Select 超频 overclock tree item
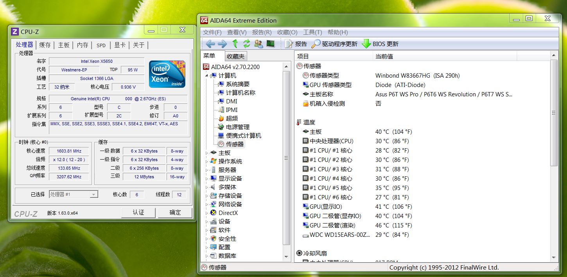Image resolution: width=567 pixels, height=277 pixels. [x=232, y=118]
